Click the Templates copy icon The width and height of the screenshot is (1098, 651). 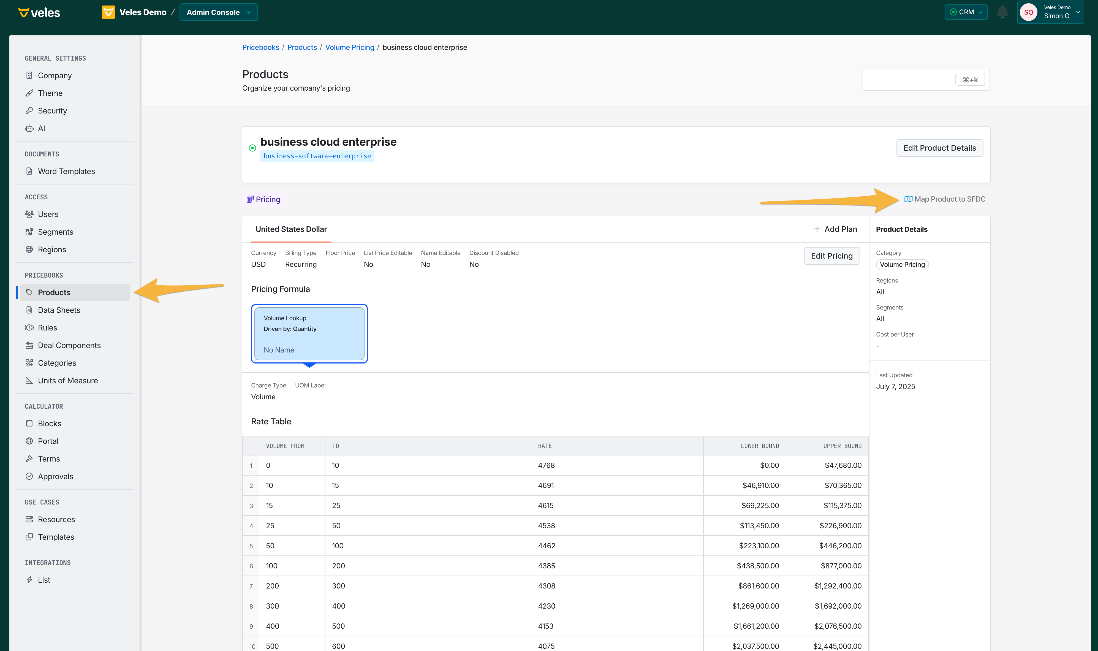tap(29, 537)
